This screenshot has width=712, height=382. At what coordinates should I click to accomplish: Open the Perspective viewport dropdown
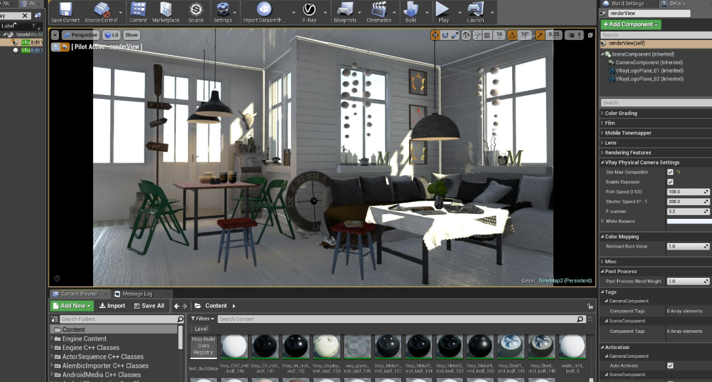click(81, 35)
